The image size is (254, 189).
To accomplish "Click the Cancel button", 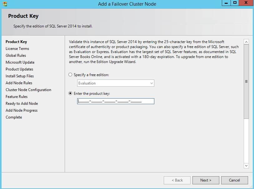I will pos(234,180).
